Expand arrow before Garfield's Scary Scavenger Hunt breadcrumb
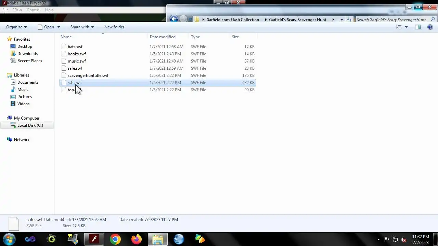438x246 pixels. point(266,20)
